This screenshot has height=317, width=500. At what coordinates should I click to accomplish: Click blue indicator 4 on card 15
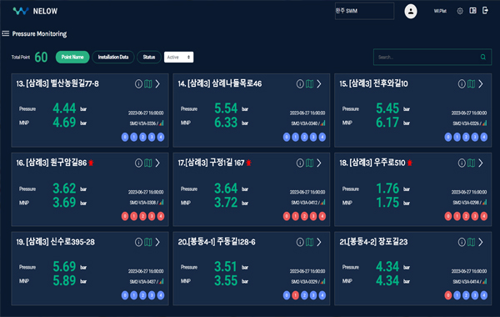click(484, 138)
